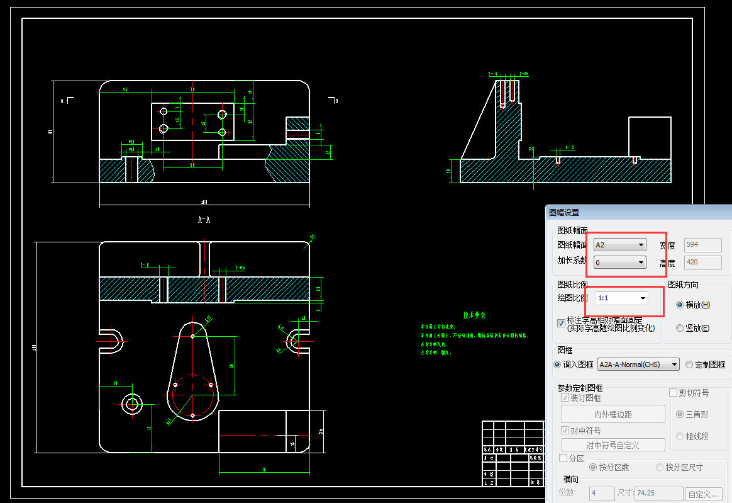Select the 横放(H) orientation radio button
The image size is (732, 503).
click(x=680, y=305)
